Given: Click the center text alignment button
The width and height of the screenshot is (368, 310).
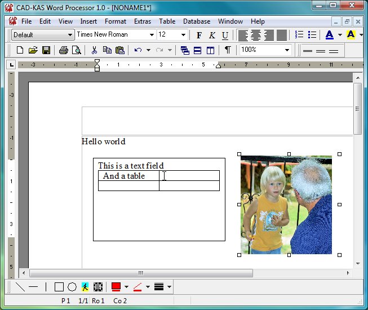Looking at the screenshot, I should click(x=256, y=35).
